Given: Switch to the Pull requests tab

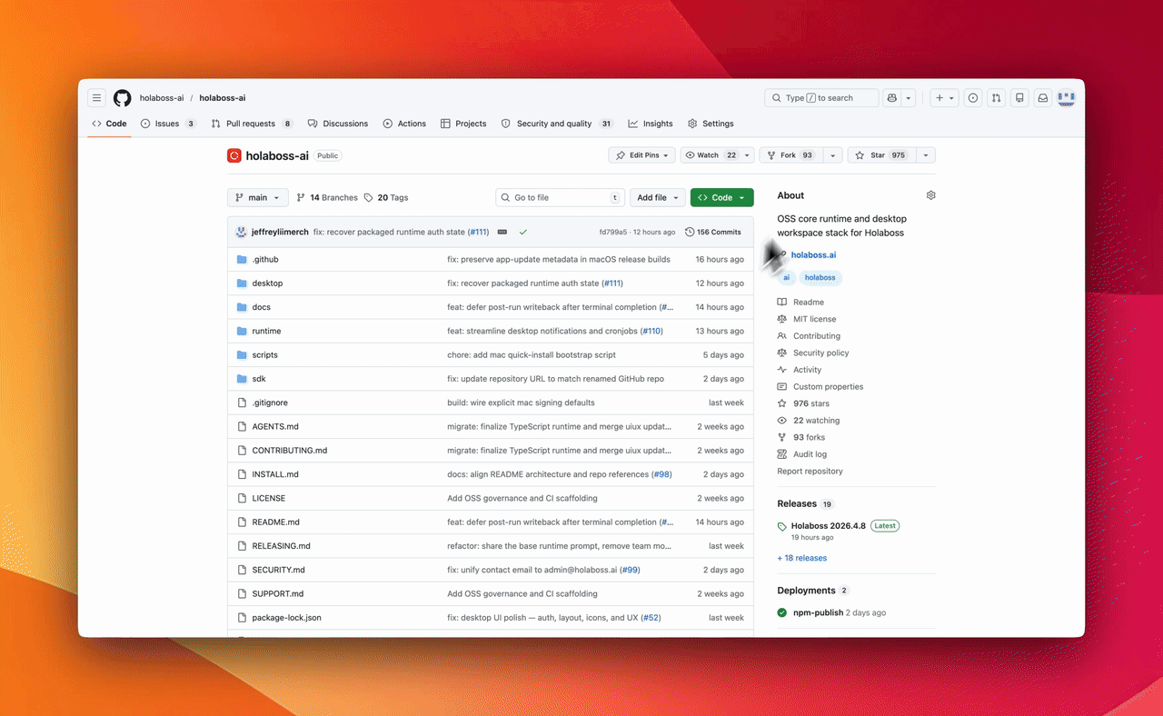Looking at the screenshot, I should [x=252, y=124].
